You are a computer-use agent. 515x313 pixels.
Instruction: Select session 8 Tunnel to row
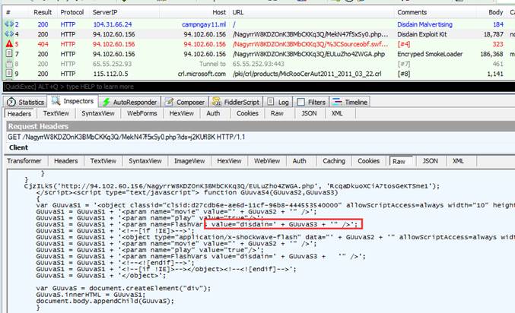coord(258,64)
